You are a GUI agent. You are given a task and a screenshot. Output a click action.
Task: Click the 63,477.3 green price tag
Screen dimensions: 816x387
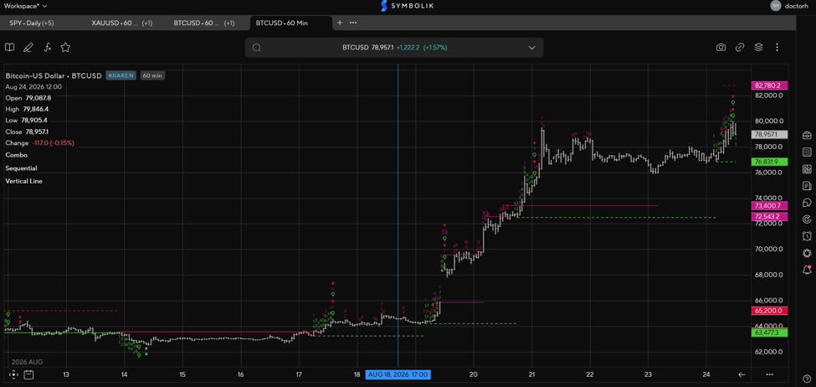point(770,333)
